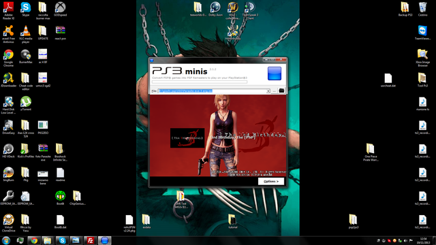Open the GODspeed Xbox shortcut

pos(60,9)
